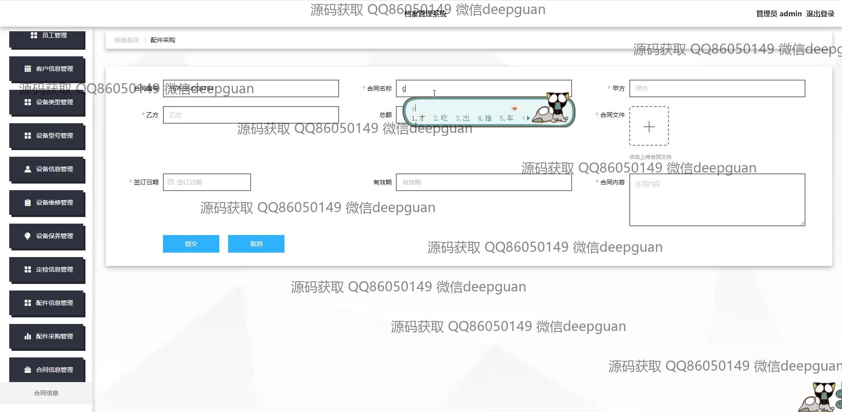842x412 pixels.
Task: Click 配件采购 breadcrumb text
Action: (x=163, y=40)
